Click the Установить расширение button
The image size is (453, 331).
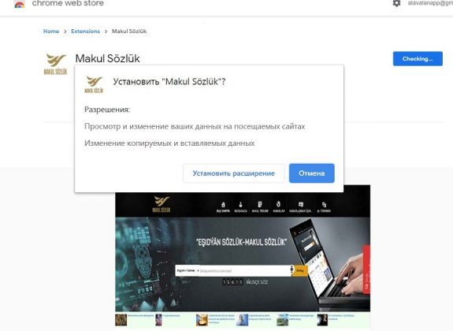(234, 173)
